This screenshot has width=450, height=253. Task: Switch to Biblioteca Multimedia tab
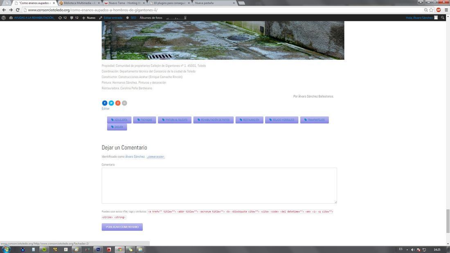click(79, 3)
